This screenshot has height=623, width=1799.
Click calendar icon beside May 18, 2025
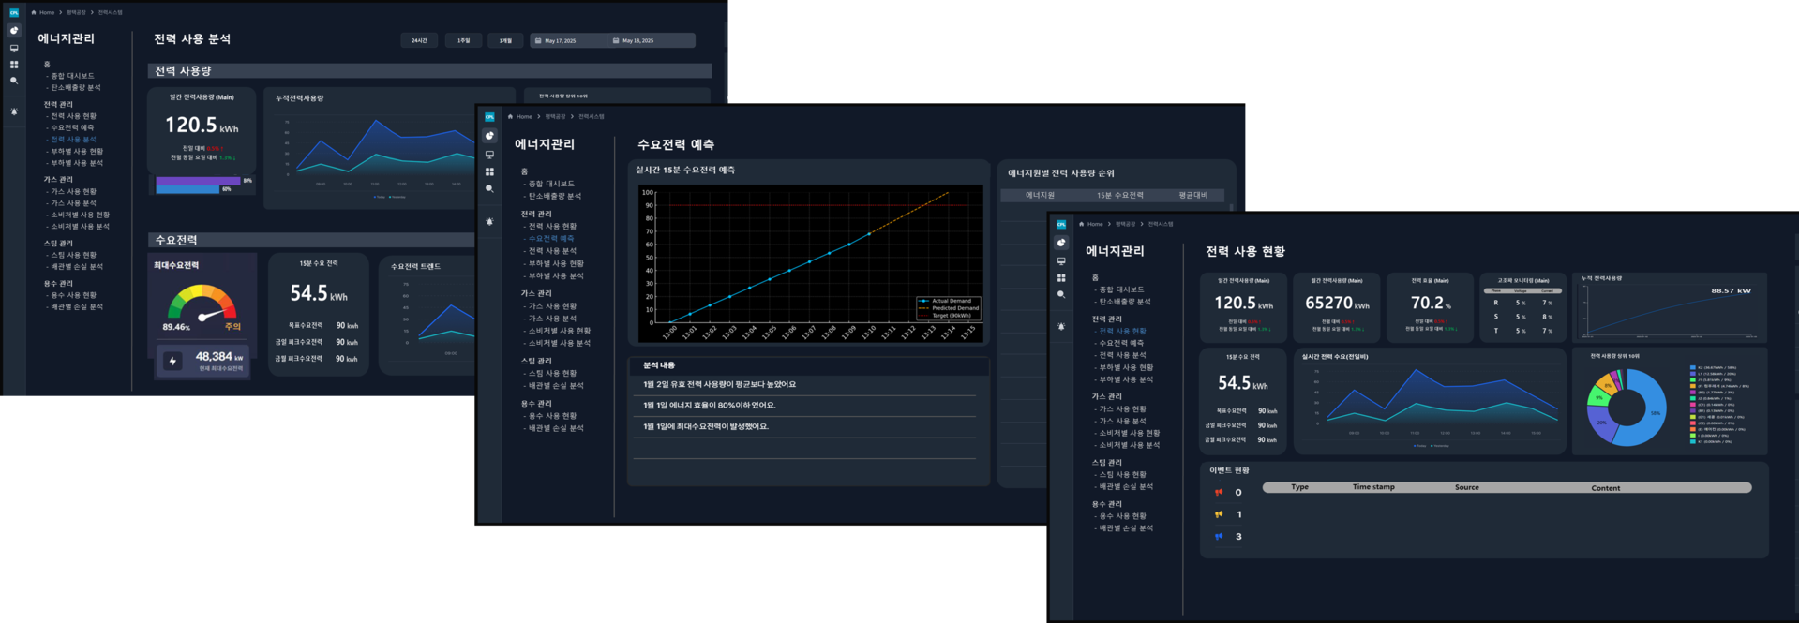tap(616, 40)
